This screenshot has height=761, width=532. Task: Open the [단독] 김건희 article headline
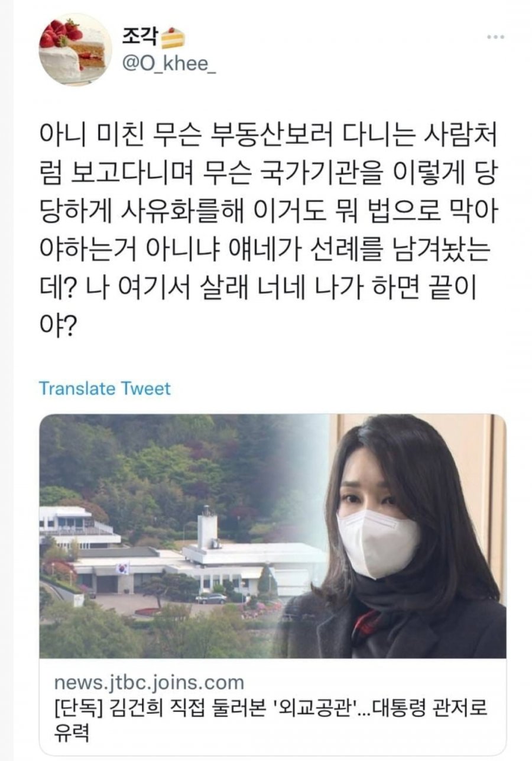coord(271,718)
